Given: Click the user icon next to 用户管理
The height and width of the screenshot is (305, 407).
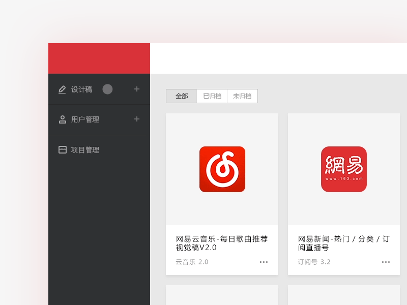Looking at the screenshot, I should (62, 119).
